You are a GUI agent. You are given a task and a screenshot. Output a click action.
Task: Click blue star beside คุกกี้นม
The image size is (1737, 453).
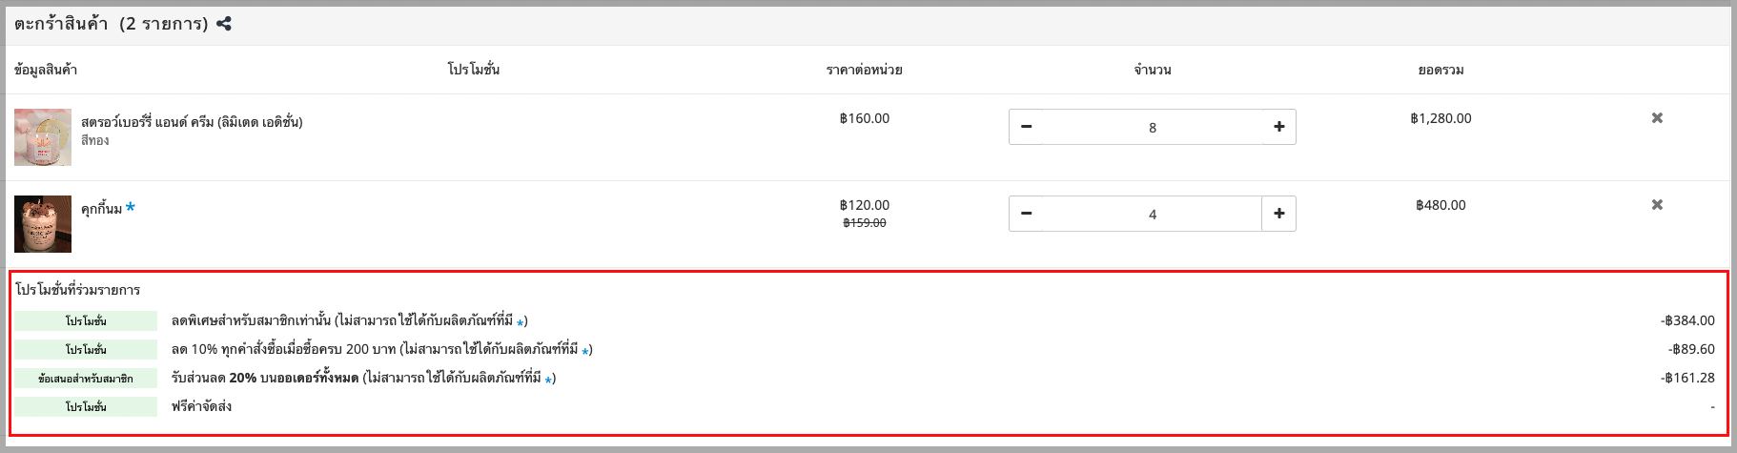point(131,207)
